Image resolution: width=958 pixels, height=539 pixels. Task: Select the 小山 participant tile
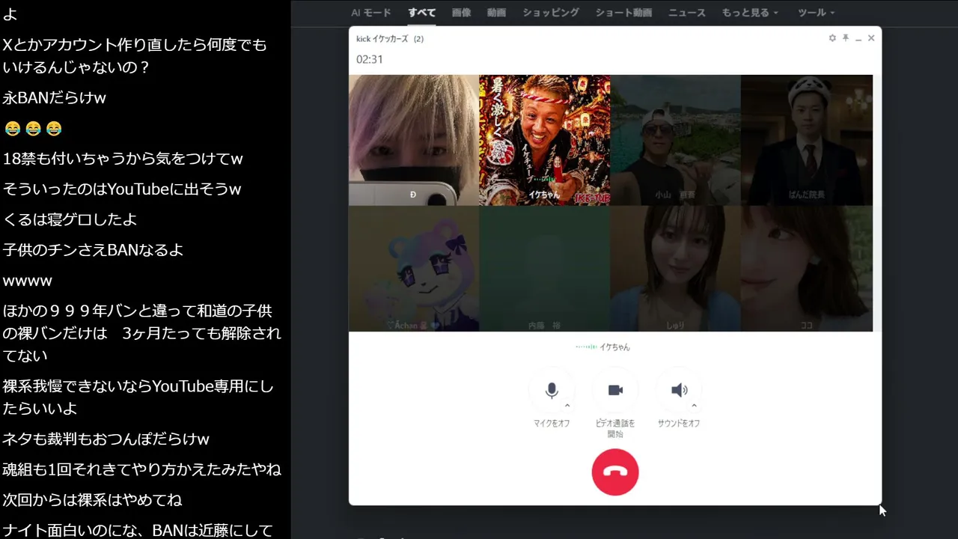point(675,140)
